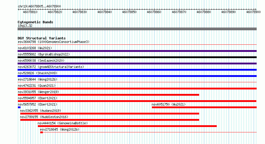Image resolution: width=265 pixels, height=144 pixels.
Task: Click the chr19:46078805..46078900 region label
Action: click(x=39, y=6)
